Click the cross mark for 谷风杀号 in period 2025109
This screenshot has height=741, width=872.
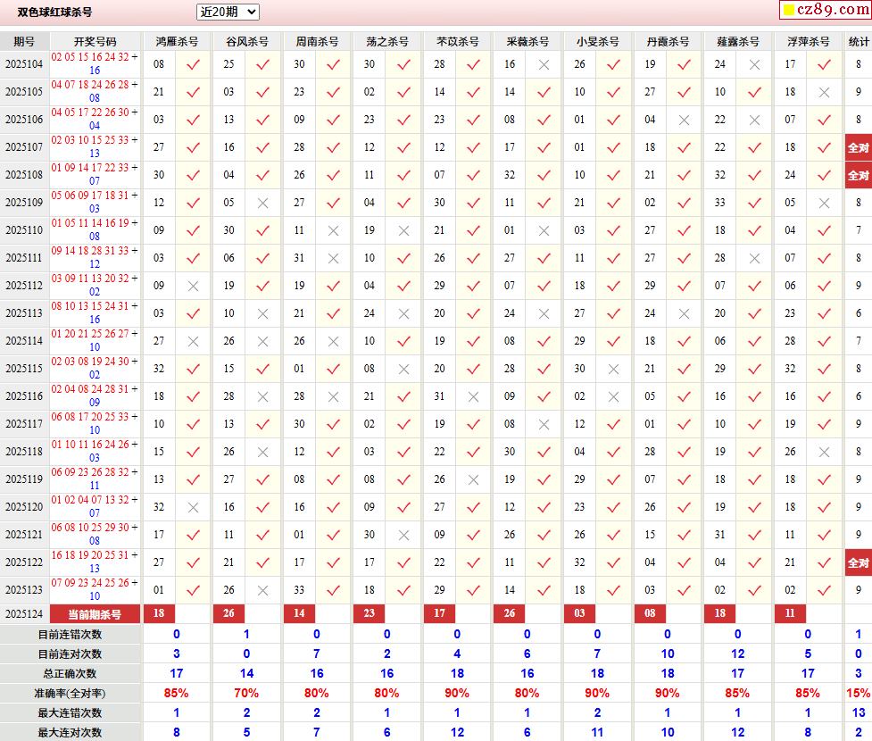(262, 203)
